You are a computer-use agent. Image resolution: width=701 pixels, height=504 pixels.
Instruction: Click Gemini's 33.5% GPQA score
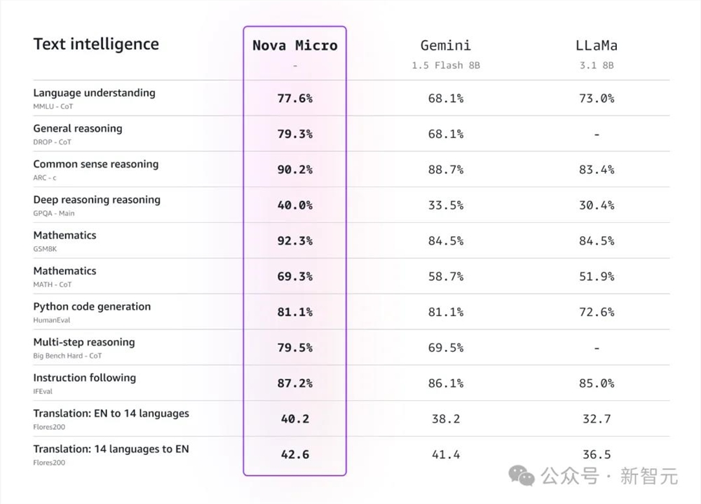click(446, 205)
